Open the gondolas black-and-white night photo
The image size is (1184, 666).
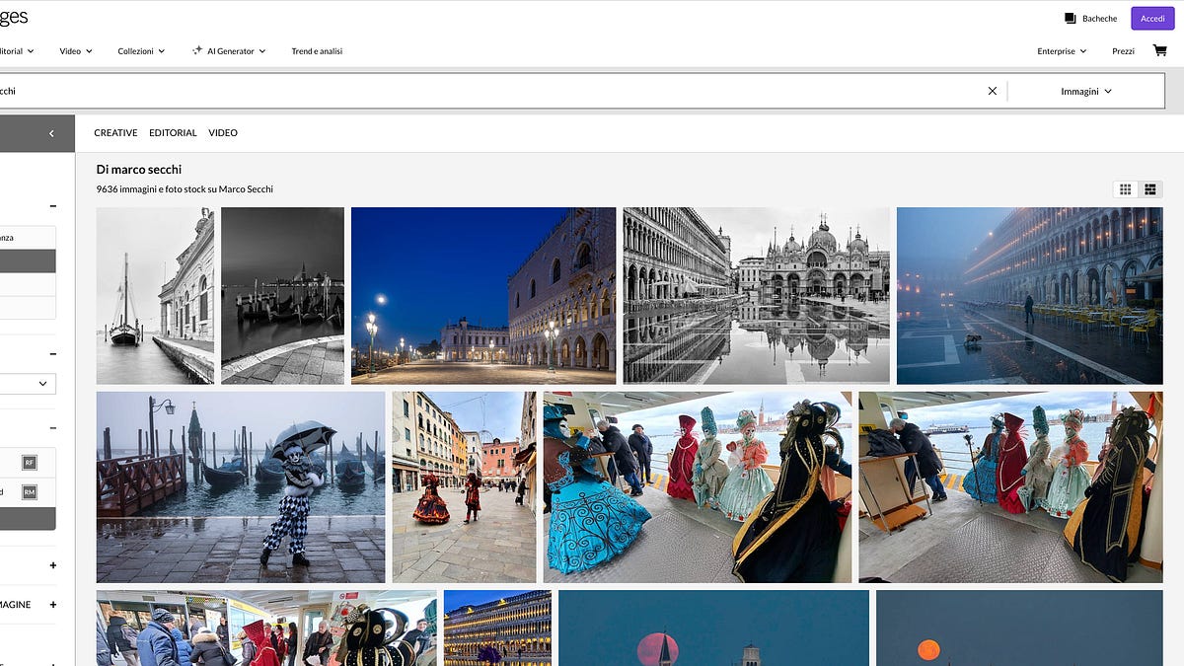(282, 295)
